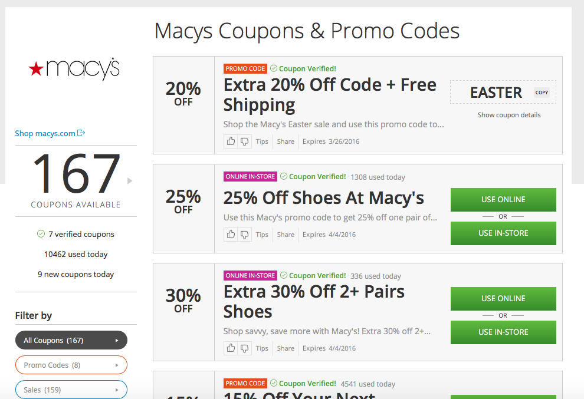Use the Extra 30% Off shoes coupon in-store
584x399 pixels.
[x=503, y=332]
